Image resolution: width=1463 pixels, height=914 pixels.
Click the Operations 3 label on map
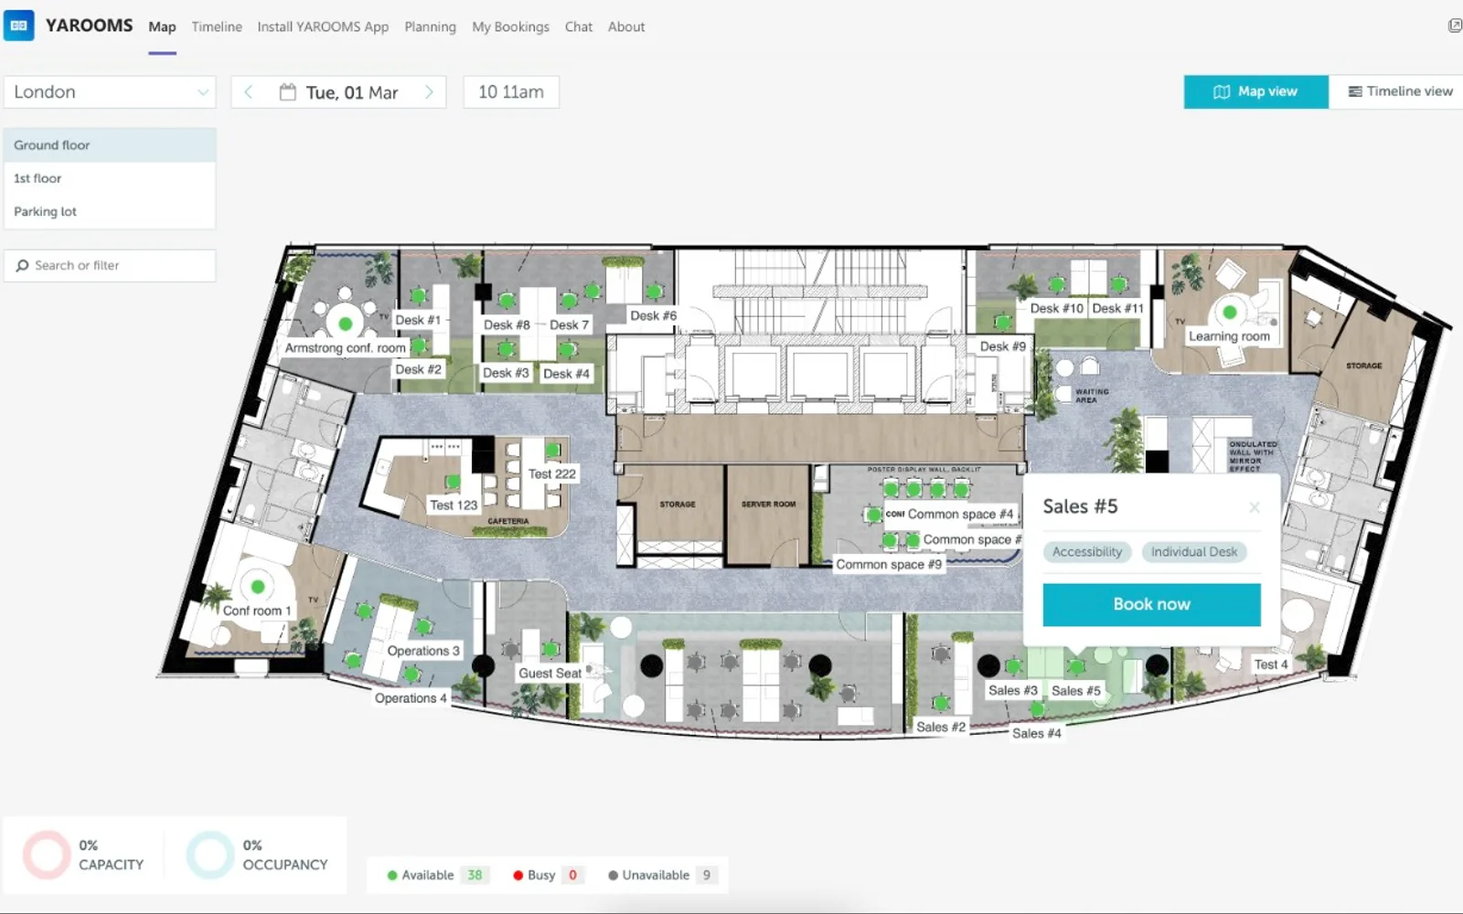point(423,651)
